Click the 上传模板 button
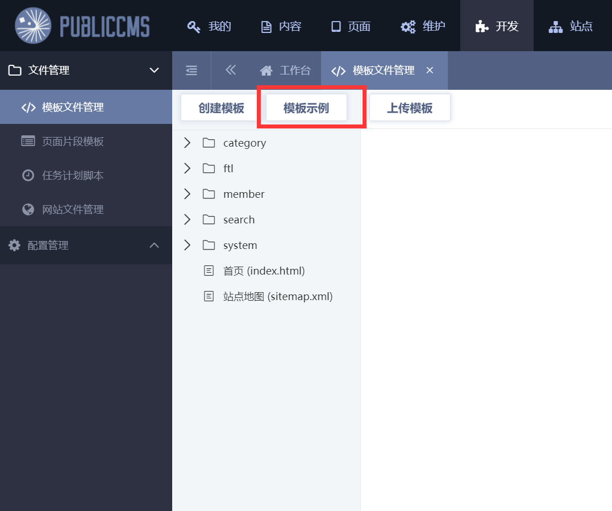 [x=410, y=108]
